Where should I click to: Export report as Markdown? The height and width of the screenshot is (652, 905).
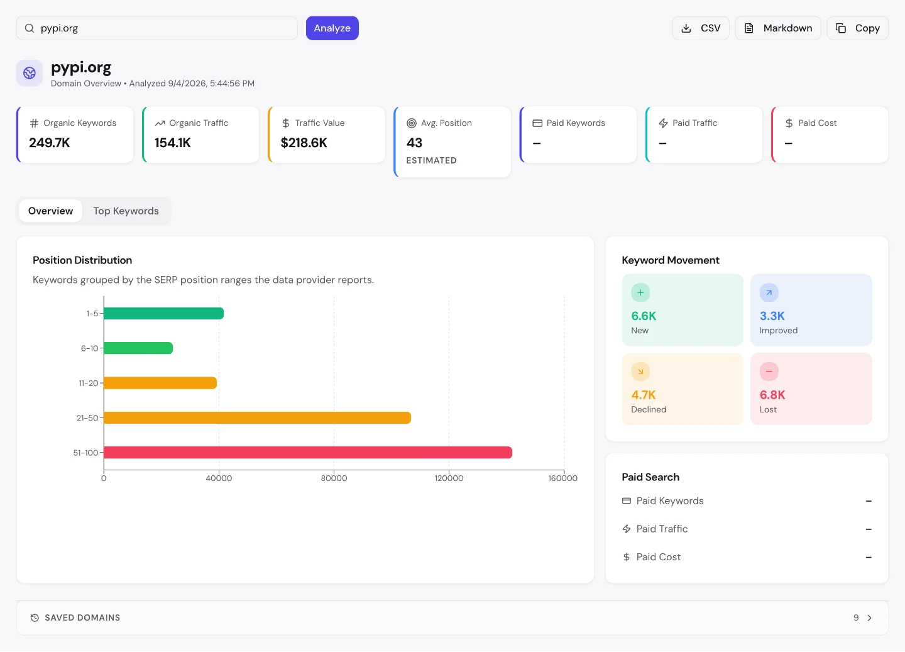pyautogui.click(x=778, y=28)
